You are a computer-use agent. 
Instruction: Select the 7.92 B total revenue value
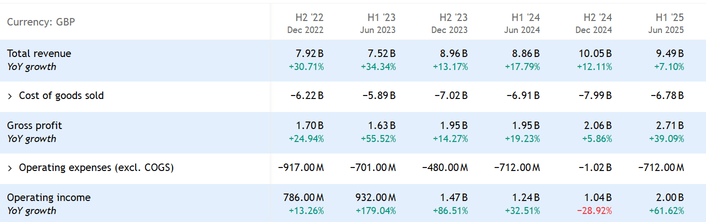point(309,54)
